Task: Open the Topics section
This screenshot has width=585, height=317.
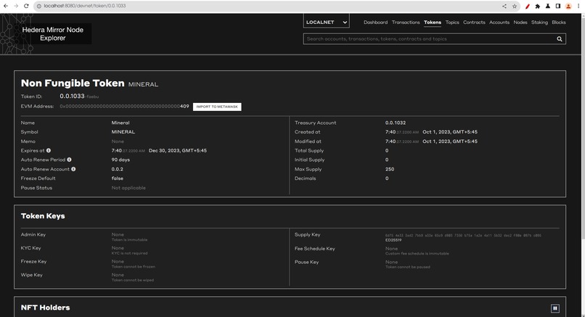Action: click(x=452, y=22)
